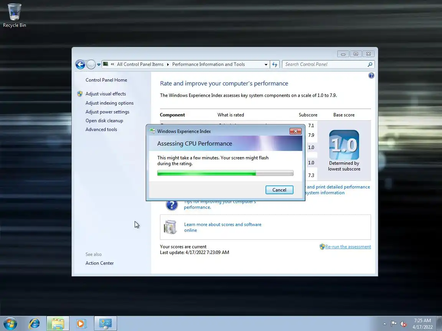This screenshot has height=331, width=442.
Task: Expand the breadcrumb arrow after All Control Panel Items
Action: point(168,64)
